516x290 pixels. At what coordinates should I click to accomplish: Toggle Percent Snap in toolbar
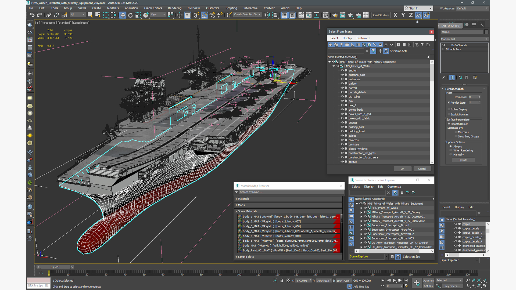point(212,15)
